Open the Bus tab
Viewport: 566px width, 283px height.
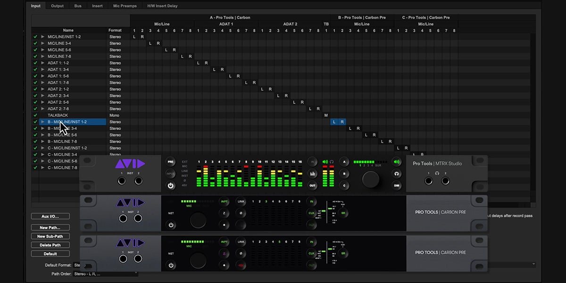click(x=78, y=6)
